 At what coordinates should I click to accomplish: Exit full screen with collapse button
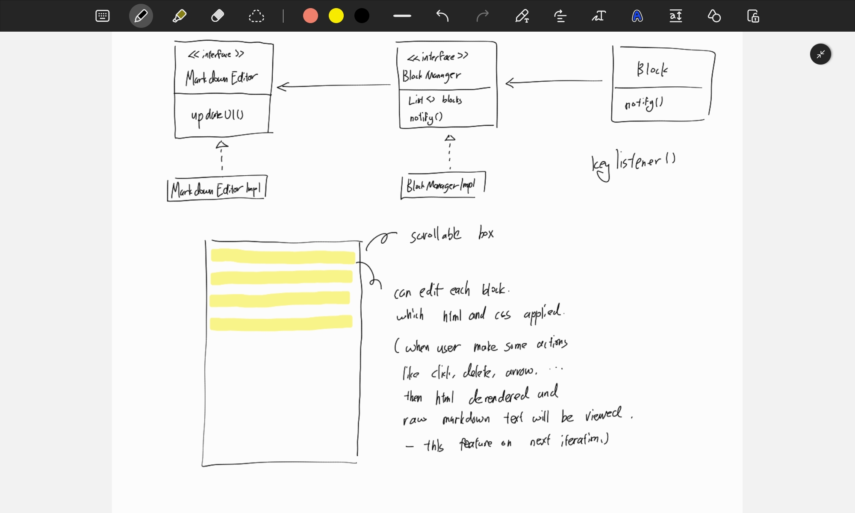pyautogui.click(x=820, y=54)
